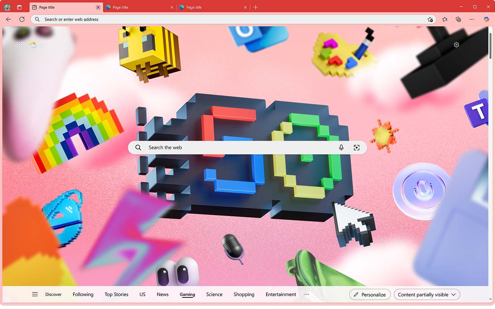
Task: Open the apps grid launcher icon
Action: coord(19,45)
